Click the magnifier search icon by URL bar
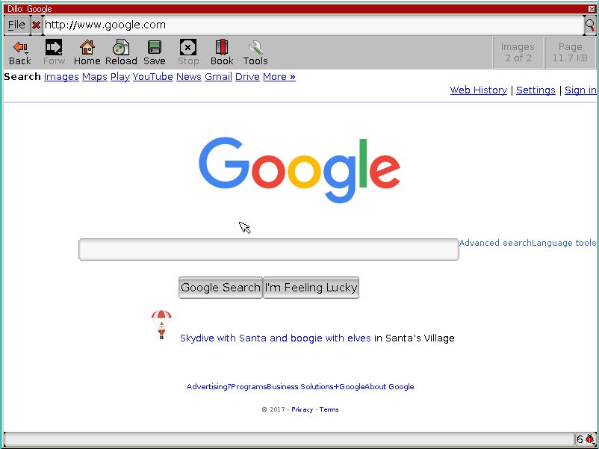The height and width of the screenshot is (449, 599). point(590,25)
